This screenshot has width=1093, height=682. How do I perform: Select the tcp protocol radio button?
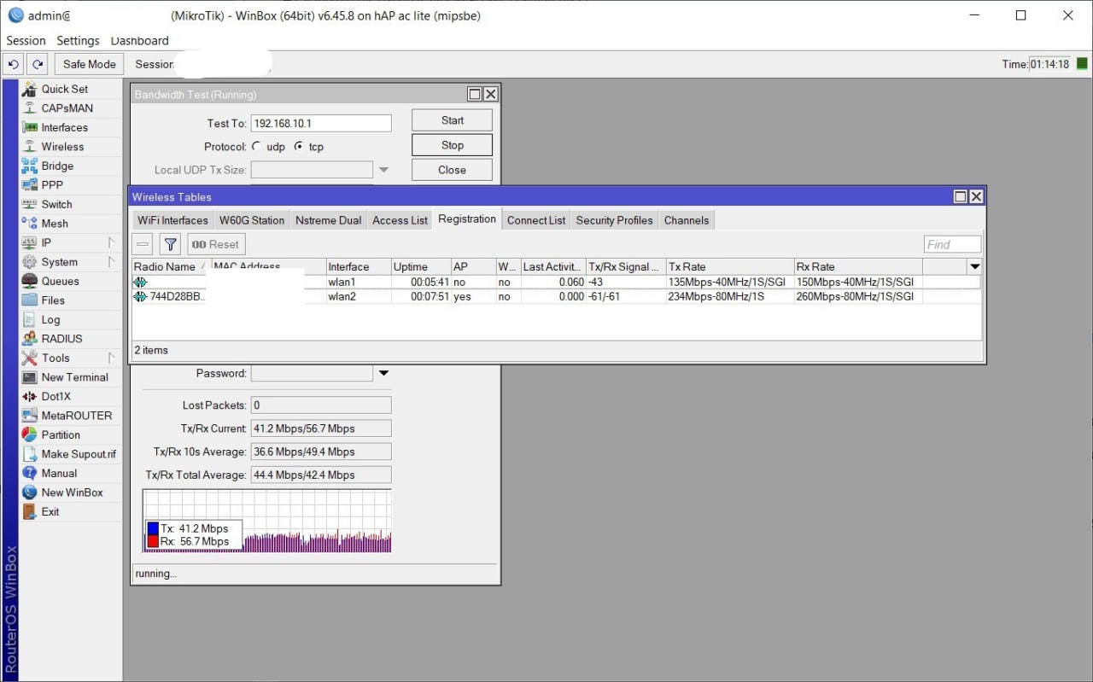point(298,147)
